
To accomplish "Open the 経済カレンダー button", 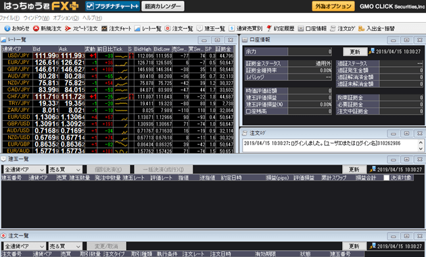I will [163, 6].
